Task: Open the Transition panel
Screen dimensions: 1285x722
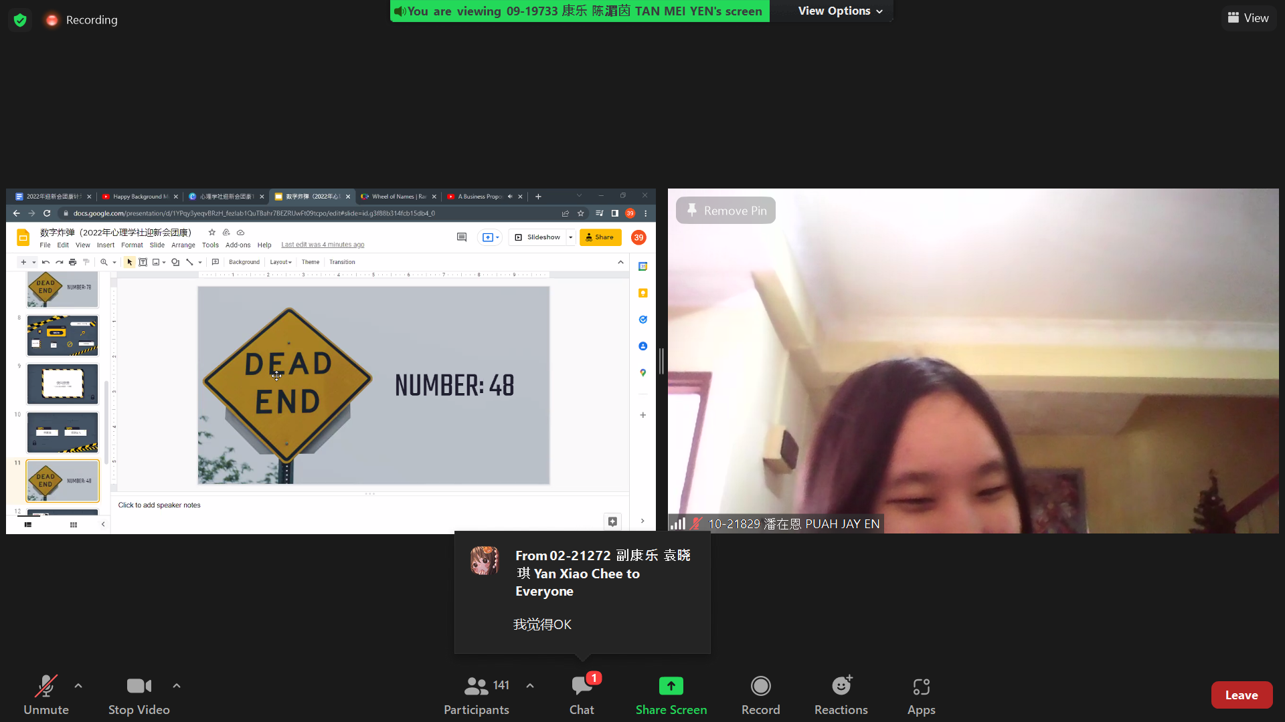Action: pyautogui.click(x=342, y=262)
